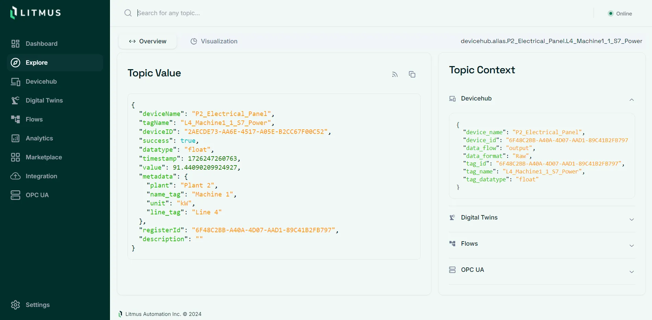Click the Explore compass icon
Image resolution: width=652 pixels, height=320 pixels.
tap(15, 63)
